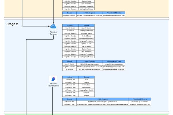Click 'OpenAI Models' beside INSTANCE.openai.azure.com

(x=69, y=64)
